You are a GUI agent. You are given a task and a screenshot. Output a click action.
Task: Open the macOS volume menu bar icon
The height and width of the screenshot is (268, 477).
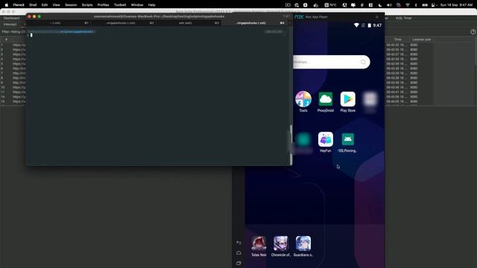point(389,5)
